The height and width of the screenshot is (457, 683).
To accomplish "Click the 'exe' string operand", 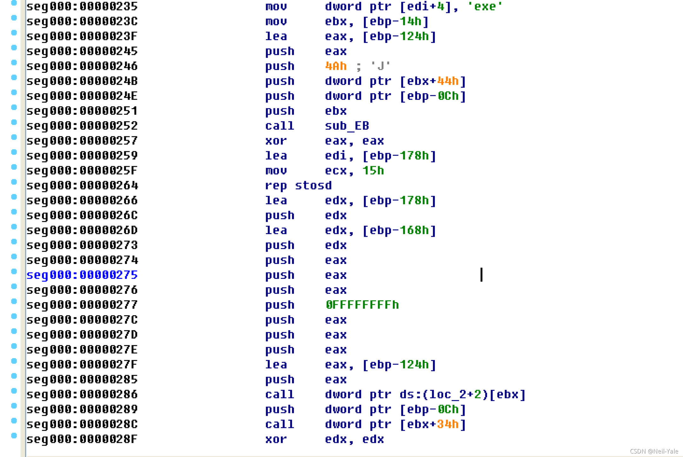I will [485, 7].
